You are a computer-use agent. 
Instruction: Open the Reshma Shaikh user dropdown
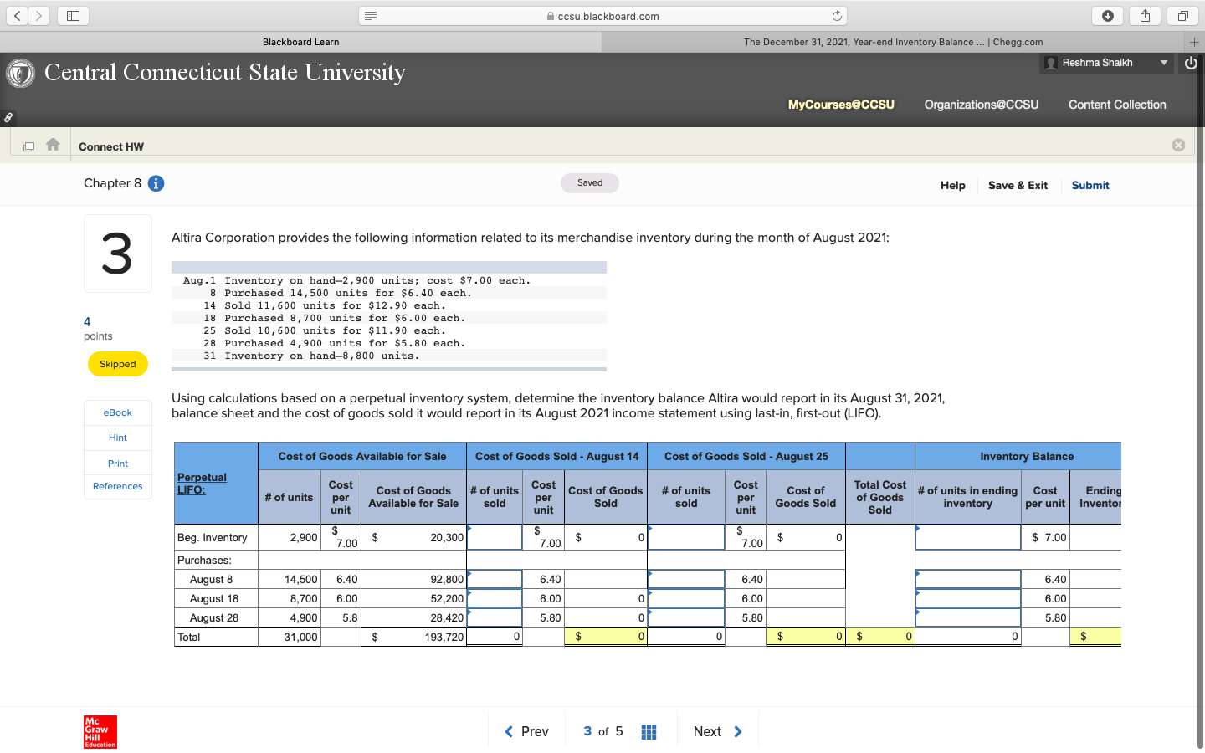click(1106, 63)
